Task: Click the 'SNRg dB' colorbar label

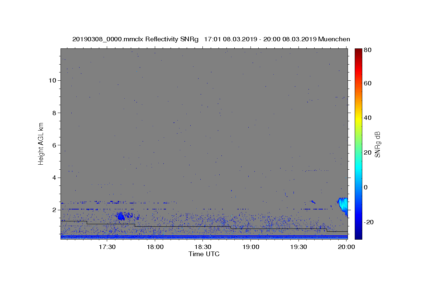Action: click(x=377, y=144)
